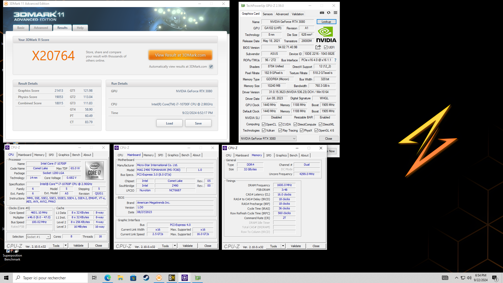Click View Result at 3DMark.com button
Viewport: 503px width, 283px height.
tap(180, 55)
